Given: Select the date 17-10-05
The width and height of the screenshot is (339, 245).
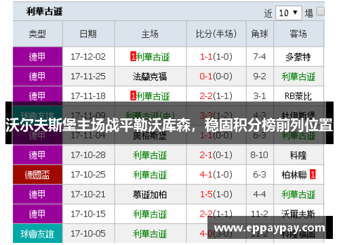Looking at the screenshot, I should pyautogui.click(x=88, y=233).
